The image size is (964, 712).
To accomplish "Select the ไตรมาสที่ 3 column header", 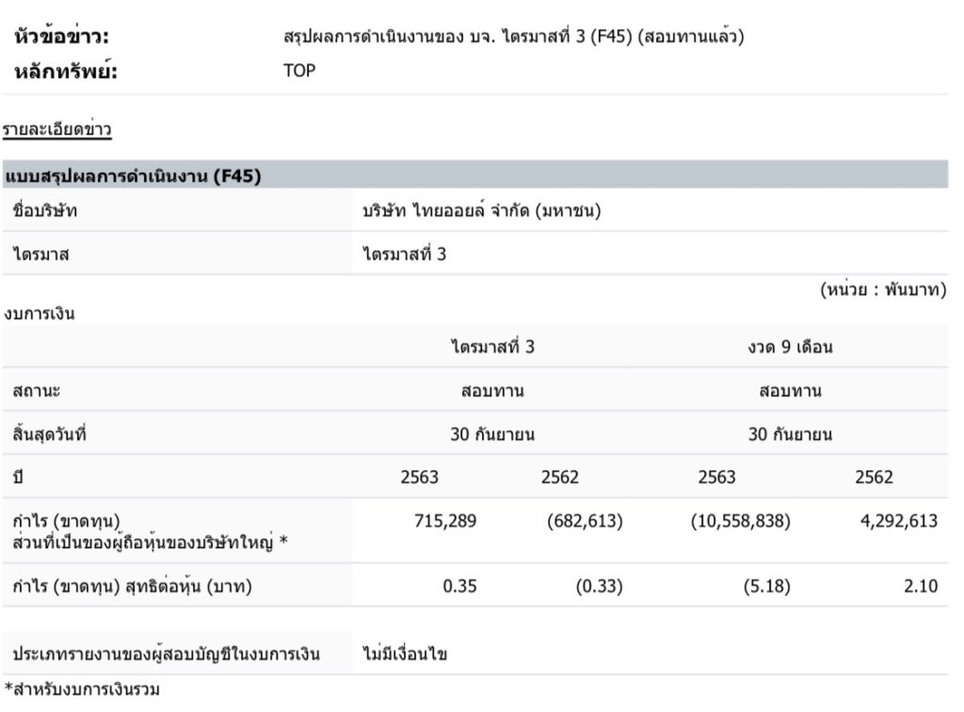I will [492, 348].
